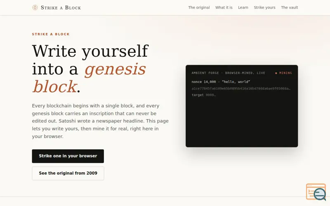Click See the original from 2009 button
This screenshot has height=206, width=330.
68,173
